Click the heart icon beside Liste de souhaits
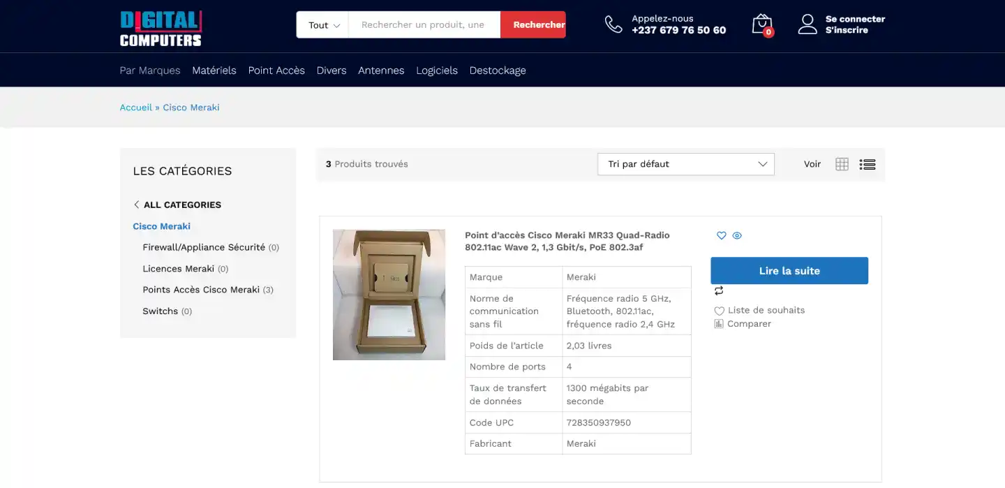The width and height of the screenshot is (1005, 488). 719,311
